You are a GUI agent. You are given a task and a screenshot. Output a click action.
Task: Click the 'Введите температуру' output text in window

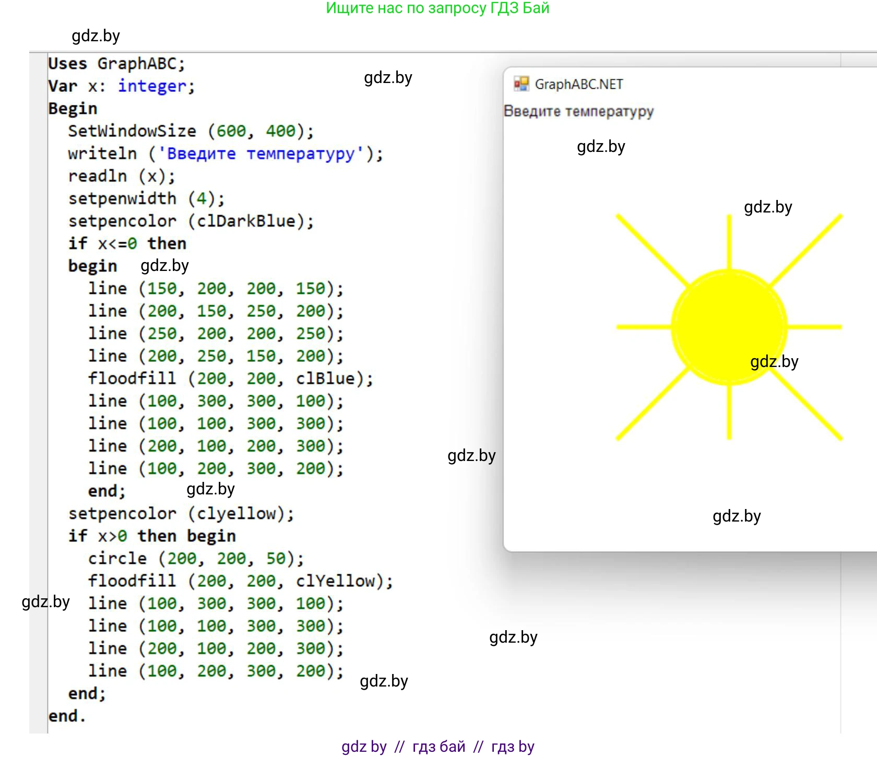point(578,111)
